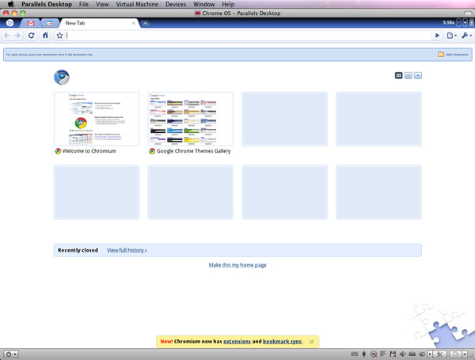The image size is (475, 360).
Task: Click the Go arrow beside the address bar
Action: pos(437,36)
